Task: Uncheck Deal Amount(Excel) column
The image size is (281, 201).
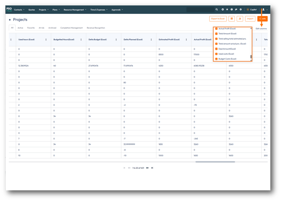Action: click(x=216, y=49)
